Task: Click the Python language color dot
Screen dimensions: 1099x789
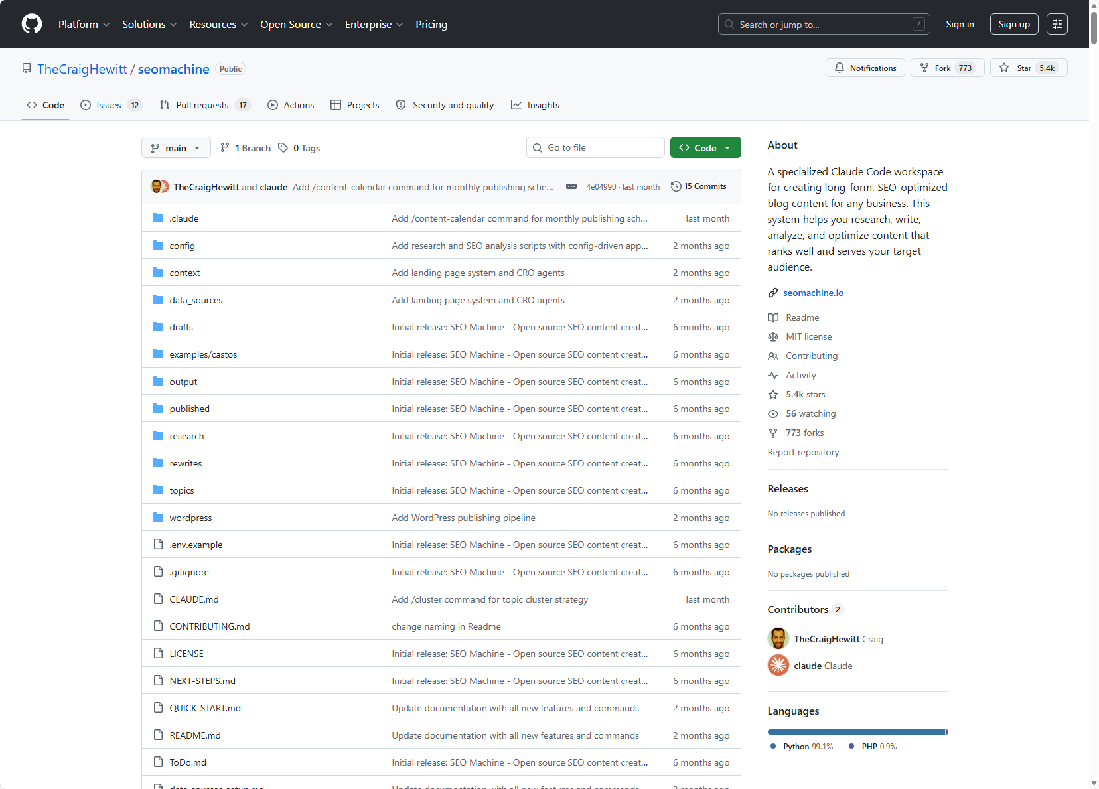Action: tap(773, 747)
